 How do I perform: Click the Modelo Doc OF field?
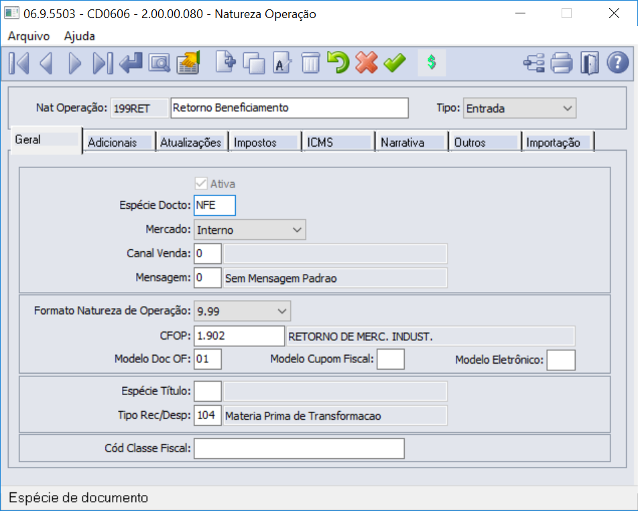coord(208,359)
